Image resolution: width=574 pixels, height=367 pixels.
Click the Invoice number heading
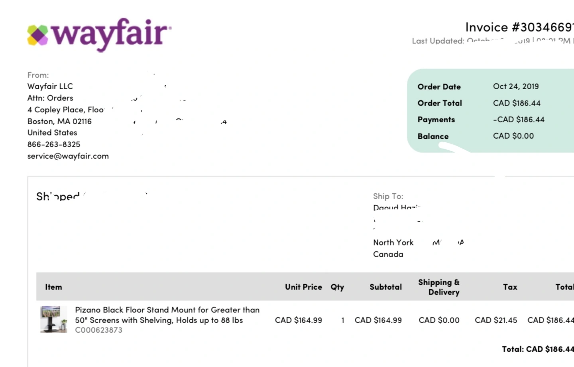tap(519, 27)
